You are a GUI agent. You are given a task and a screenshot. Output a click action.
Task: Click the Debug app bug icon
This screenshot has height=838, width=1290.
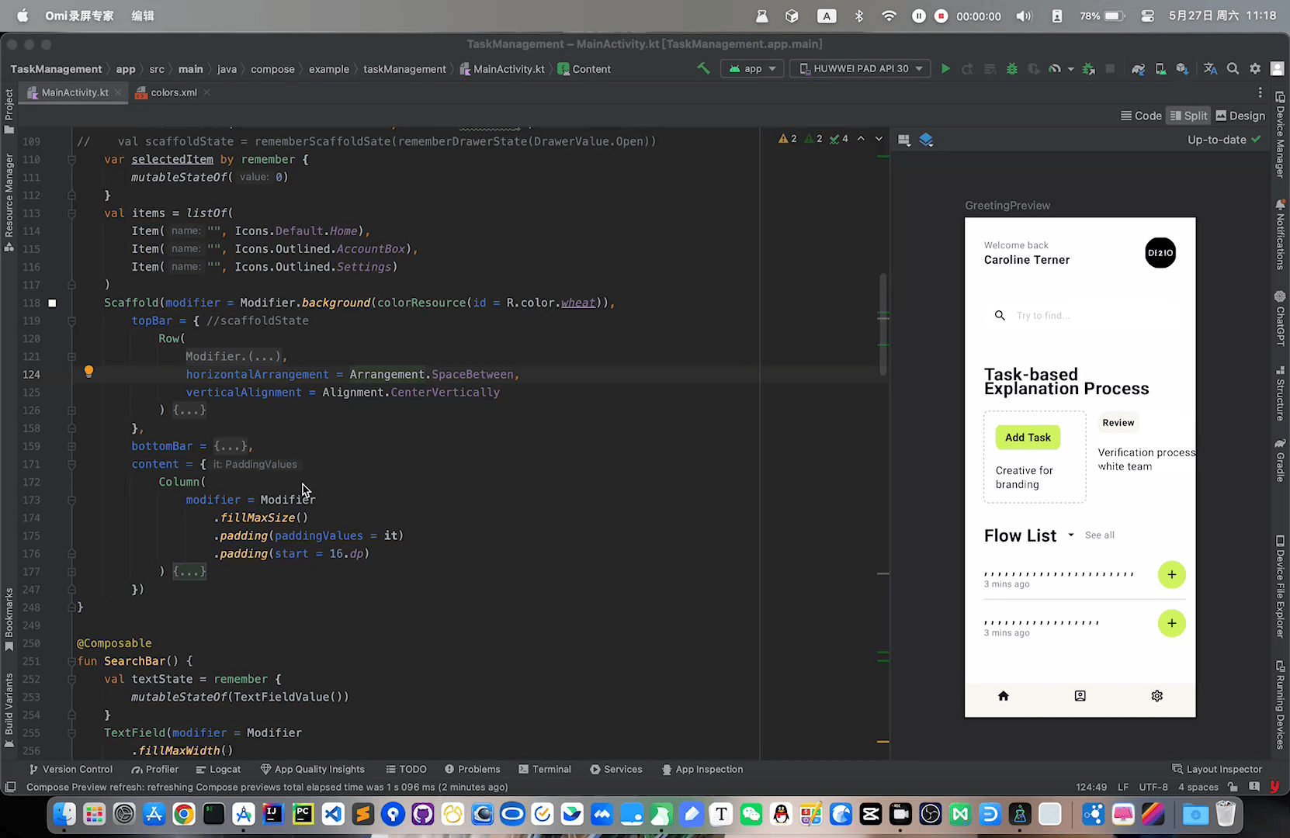coord(1011,69)
